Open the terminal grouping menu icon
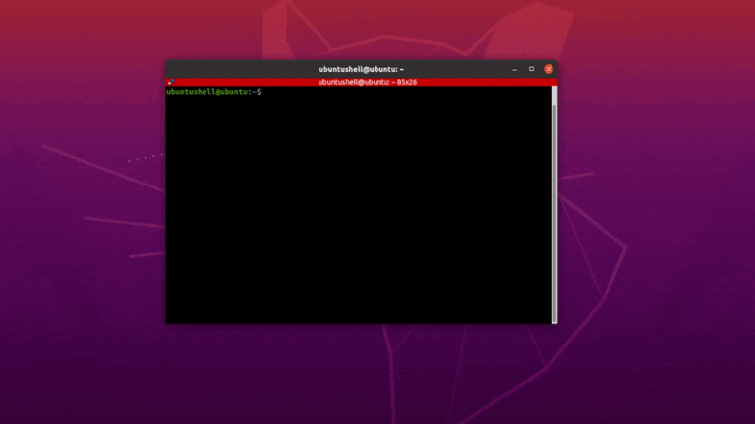Viewport: 755px width, 424px height. (171, 82)
